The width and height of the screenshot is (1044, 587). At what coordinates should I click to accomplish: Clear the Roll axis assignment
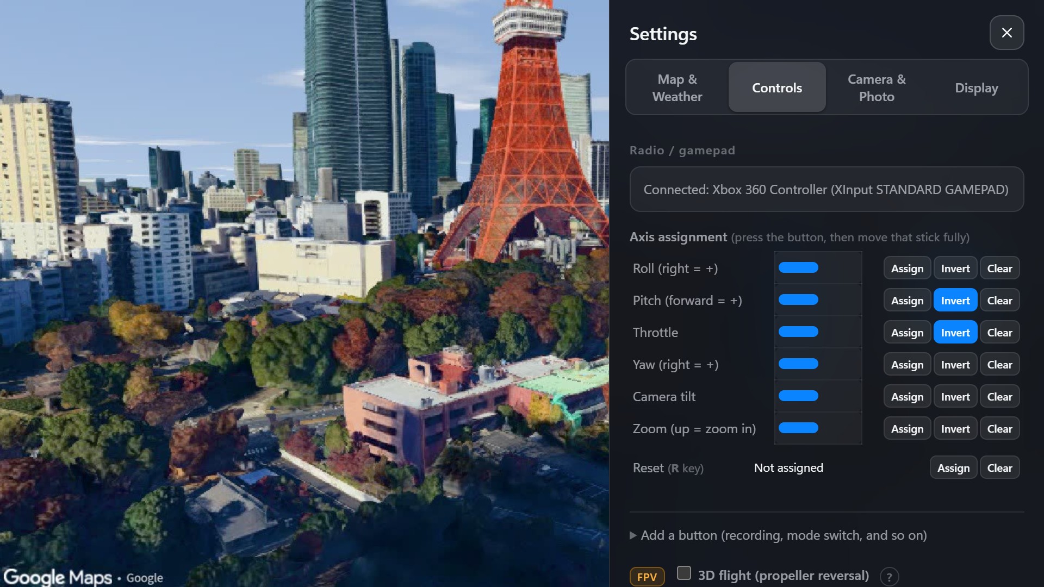999,268
